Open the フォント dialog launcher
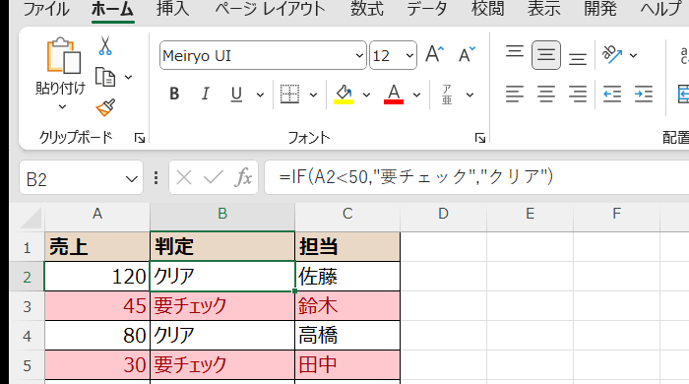This screenshot has height=384, width=689. (480, 139)
